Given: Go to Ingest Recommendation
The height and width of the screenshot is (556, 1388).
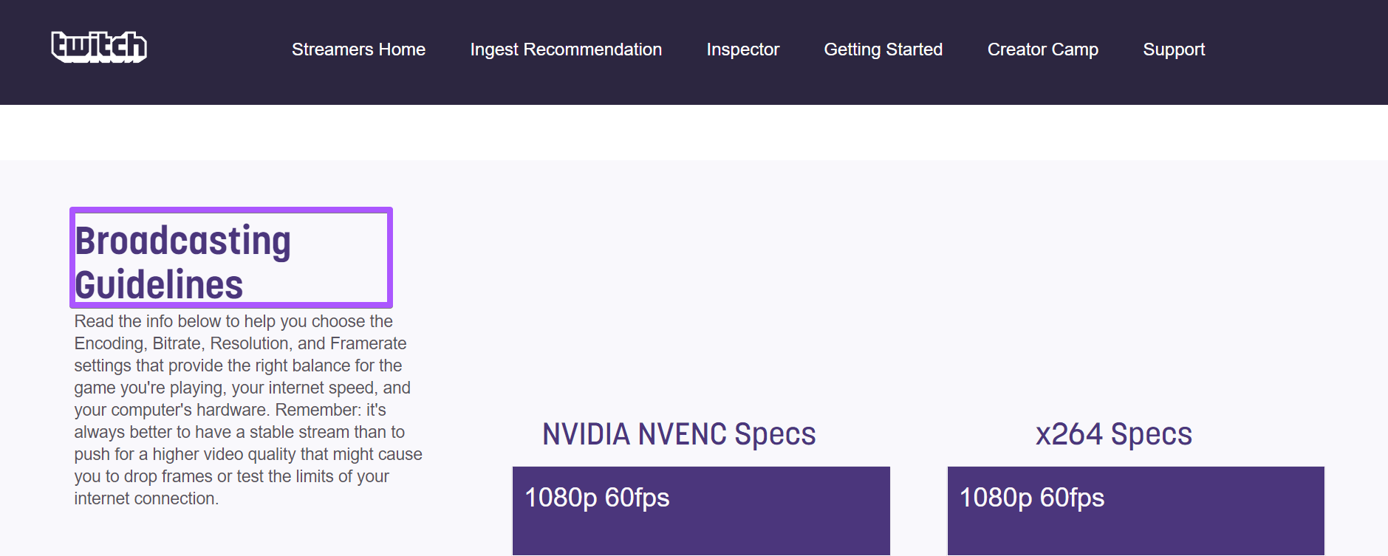Looking at the screenshot, I should point(566,49).
